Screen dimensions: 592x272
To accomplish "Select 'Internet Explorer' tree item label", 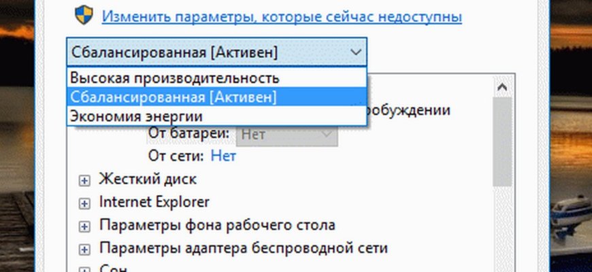I will coord(154,202).
